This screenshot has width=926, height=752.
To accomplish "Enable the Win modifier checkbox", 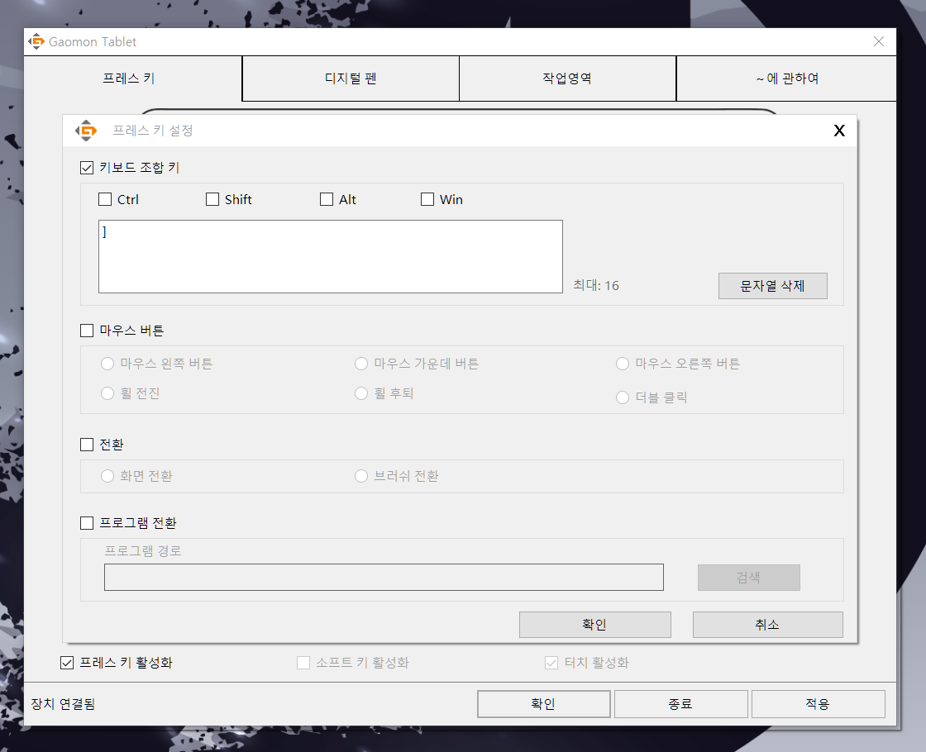I will 427,199.
